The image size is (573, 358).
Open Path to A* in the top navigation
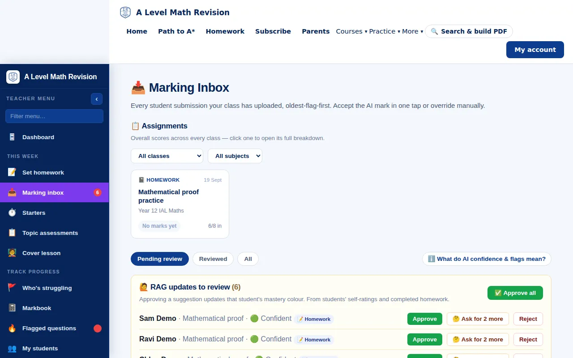(176, 31)
